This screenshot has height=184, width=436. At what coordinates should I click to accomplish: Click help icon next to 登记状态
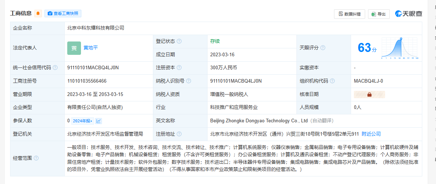179,41
